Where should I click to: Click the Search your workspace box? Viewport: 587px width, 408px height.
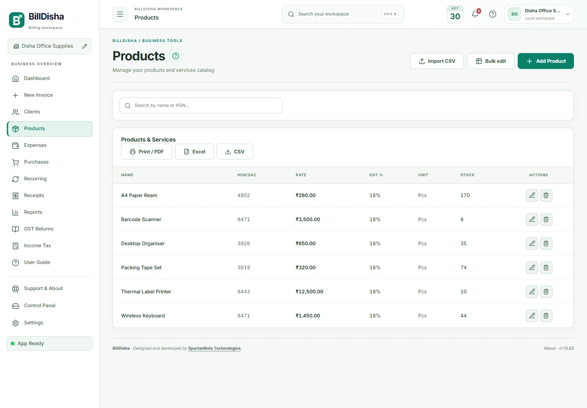pos(343,14)
